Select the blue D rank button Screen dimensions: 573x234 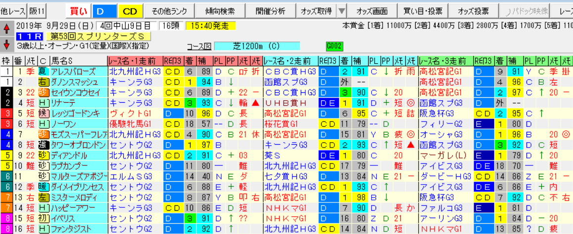(x=104, y=11)
